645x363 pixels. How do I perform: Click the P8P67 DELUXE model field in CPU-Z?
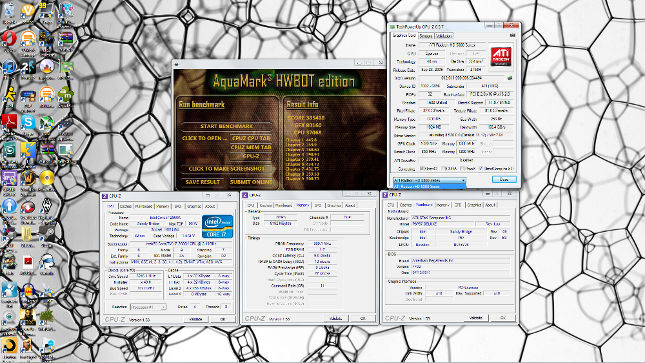click(x=441, y=224)
